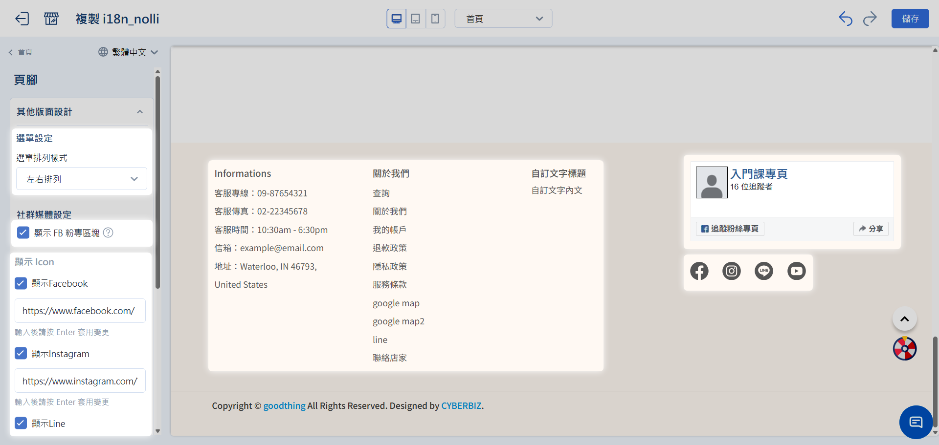The image size is (939, 445).
Task: Click the Facebook URL input field
Action: click(x=80, y=311)
